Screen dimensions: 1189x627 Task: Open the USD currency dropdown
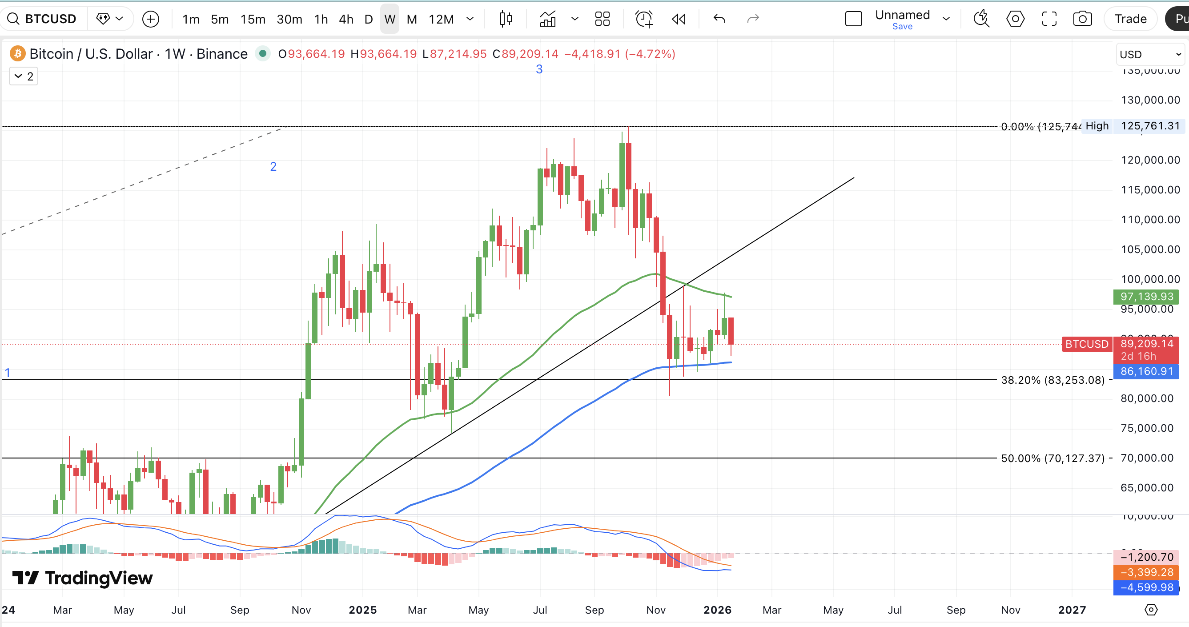tap(1149, 55)
